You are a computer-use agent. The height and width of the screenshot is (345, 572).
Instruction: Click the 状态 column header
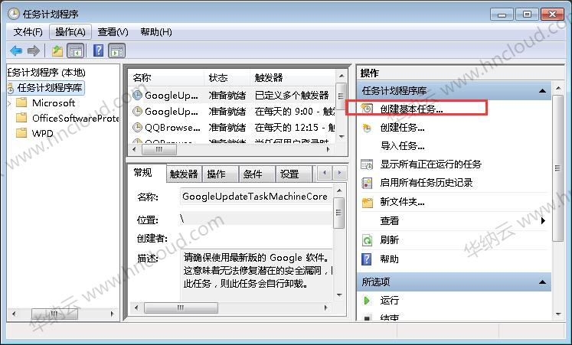pos(227,77)
